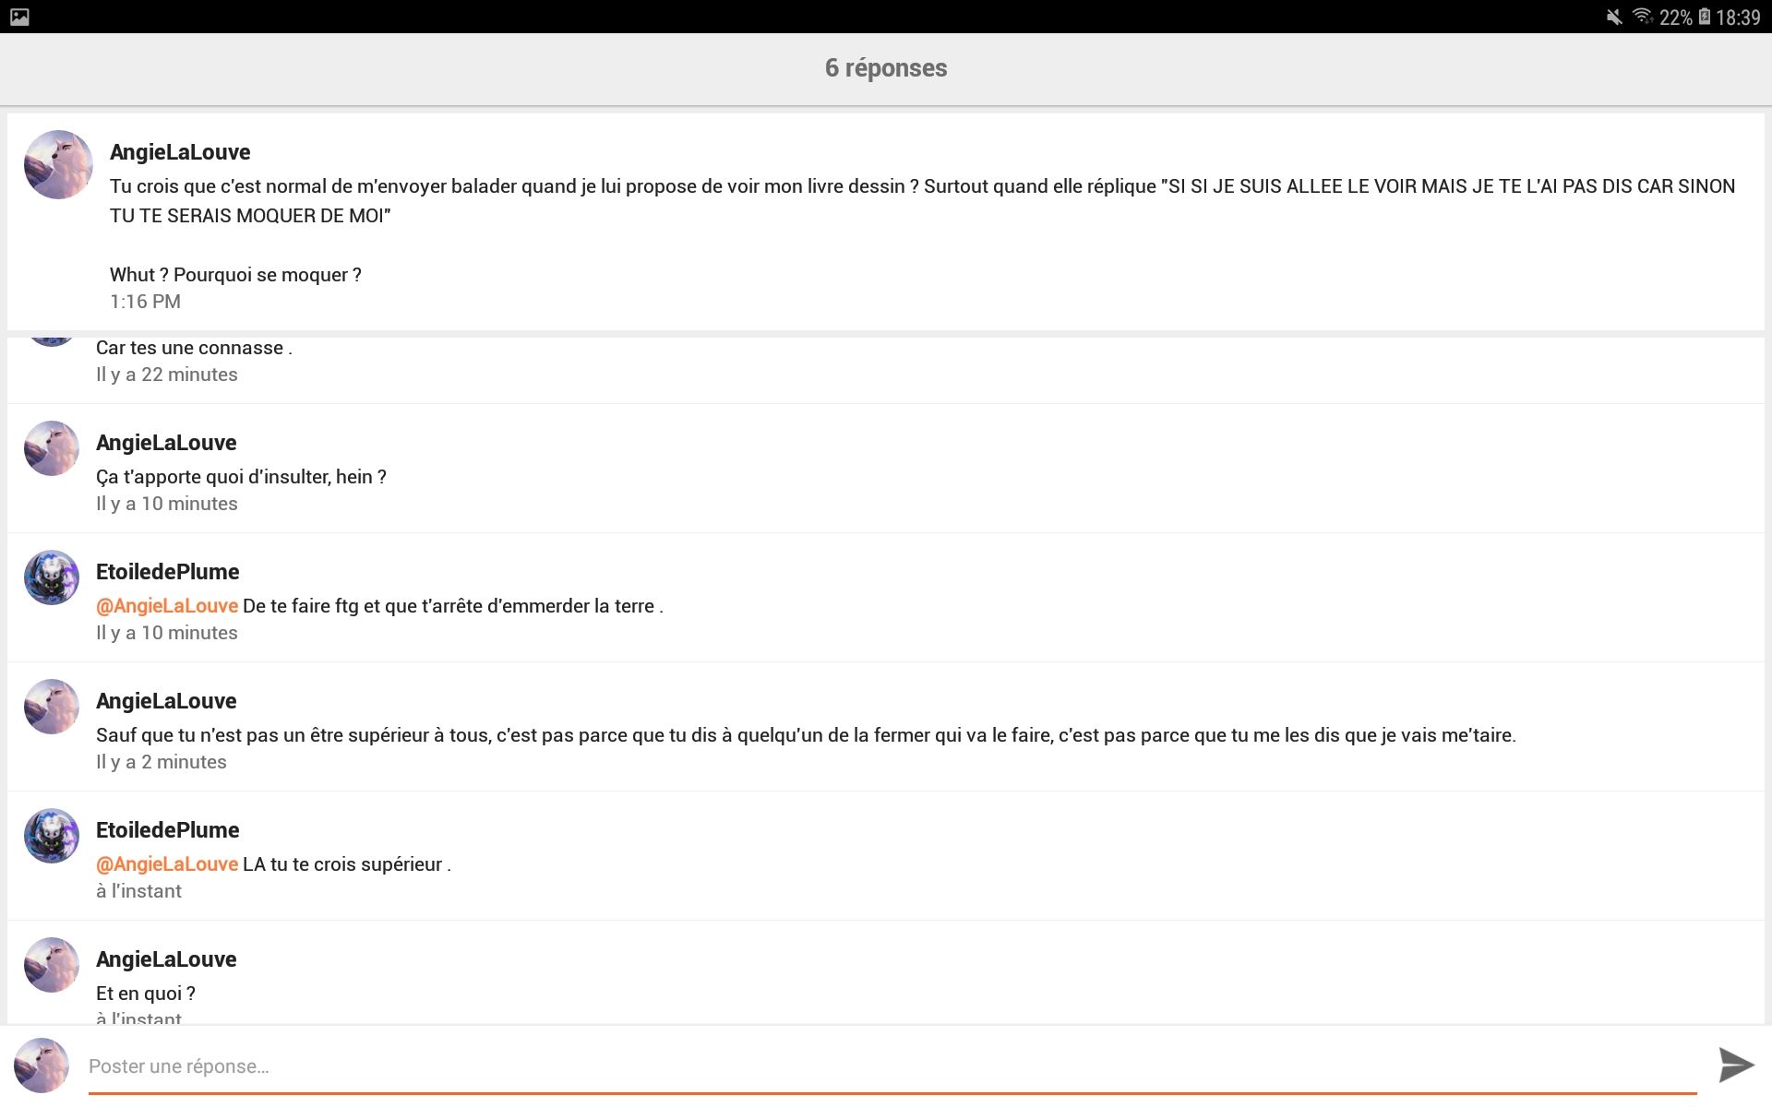This screenshot has width=1772, height=1107.
Task: Focus the 'Poster une réponse…' input field
Action: pyautogui.click(x=892, y=1066)
